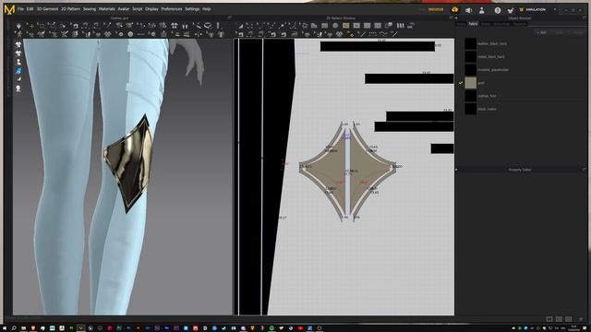This screenshot has width=591, height=332.
Task: Pop out the Object Browser panel
Action: click(x=585, y=18)
